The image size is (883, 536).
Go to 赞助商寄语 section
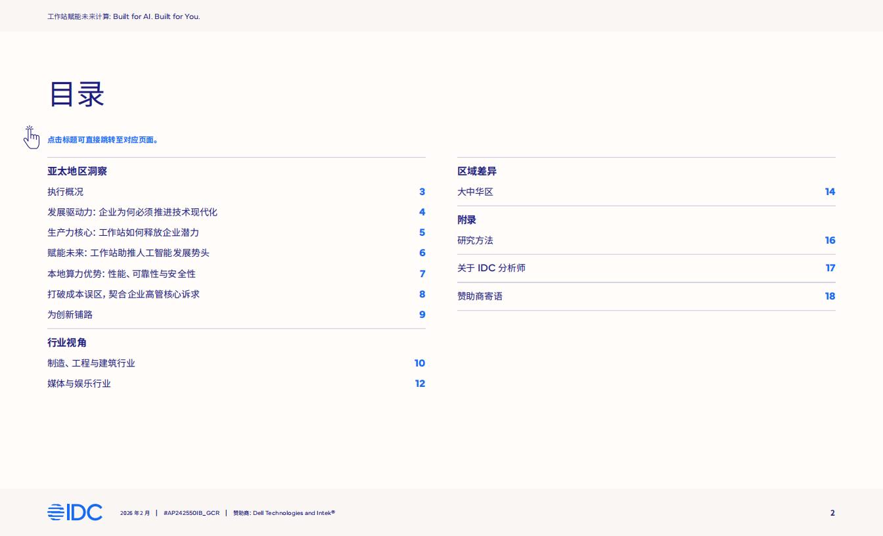click(x=480, y=296)
